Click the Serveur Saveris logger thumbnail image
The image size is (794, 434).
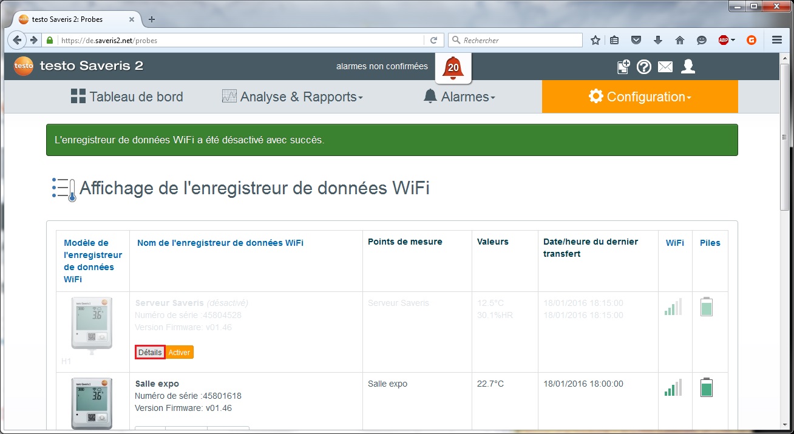click(92, 325)
